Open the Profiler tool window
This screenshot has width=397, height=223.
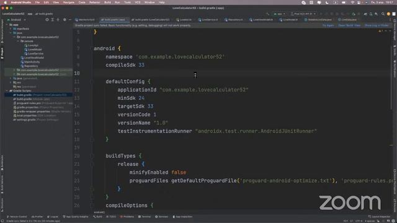pos(37,217)
